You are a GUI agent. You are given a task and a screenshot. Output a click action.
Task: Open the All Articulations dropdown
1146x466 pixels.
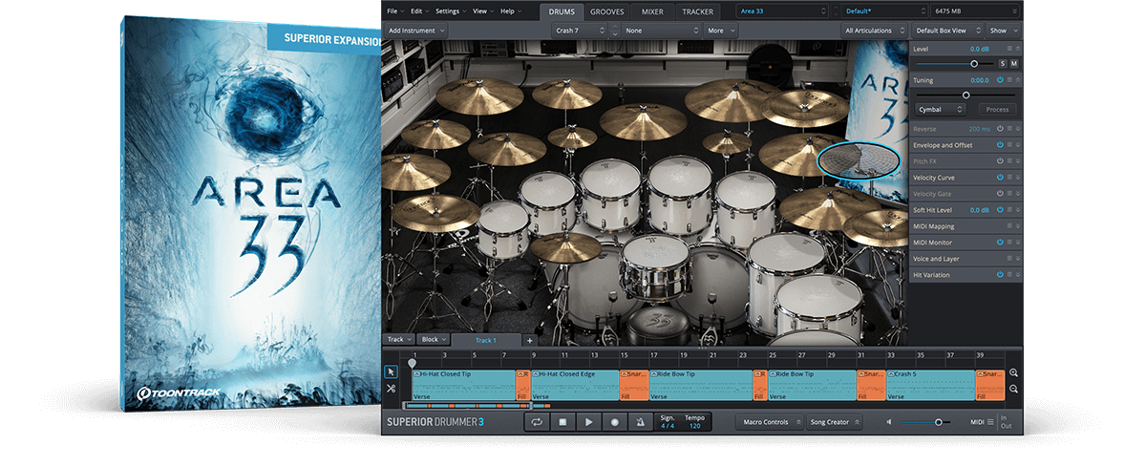point(873,31)
